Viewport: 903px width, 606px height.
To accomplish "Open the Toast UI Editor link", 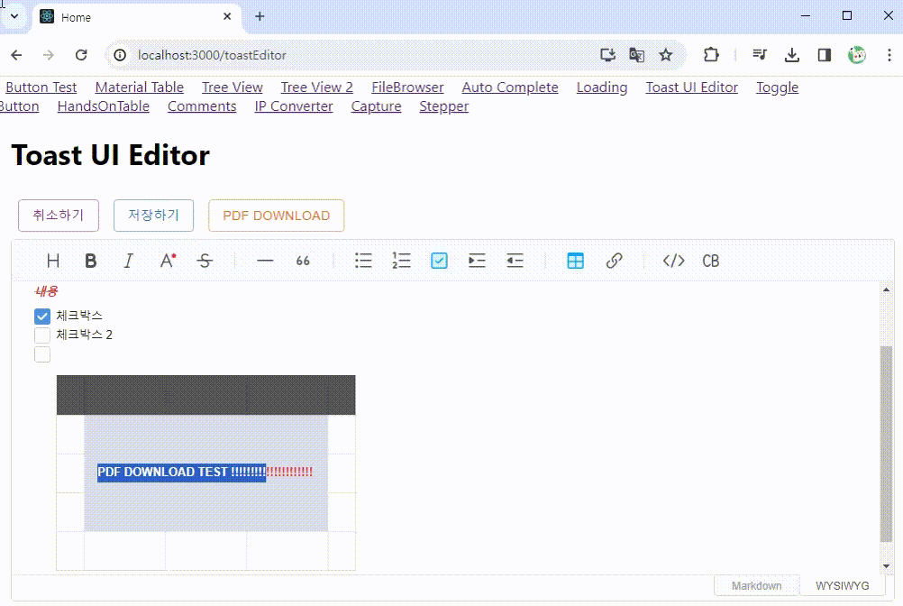I will 691,87.
